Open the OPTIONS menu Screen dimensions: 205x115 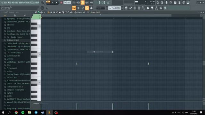click(27, 3)
